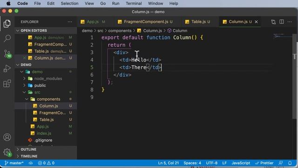The width and height of the screenshot is (298, 168).
Task: Select App.js in Open Editors
Action: [x=46, y=37]
